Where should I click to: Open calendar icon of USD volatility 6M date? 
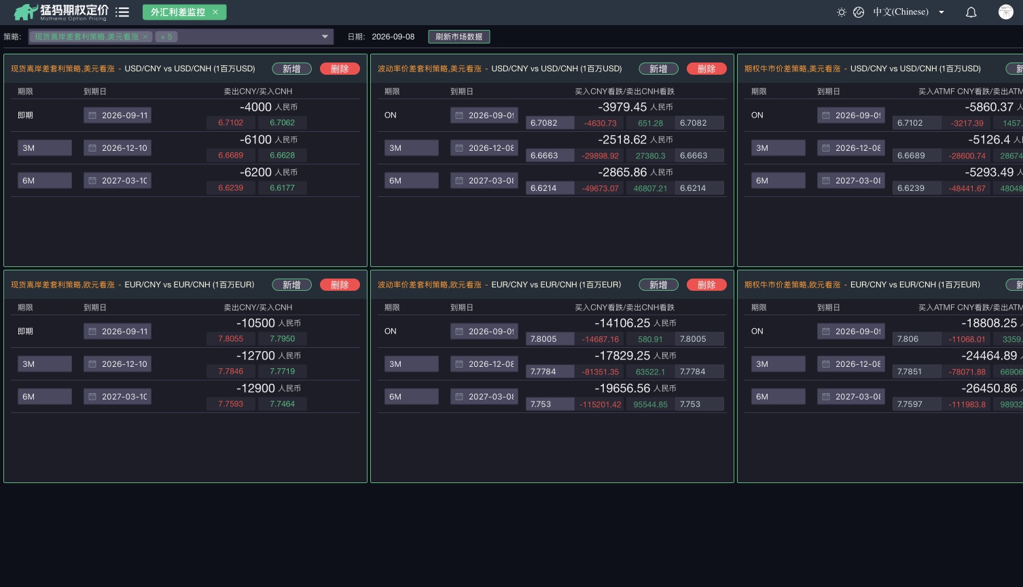click(x=459, y=181)
